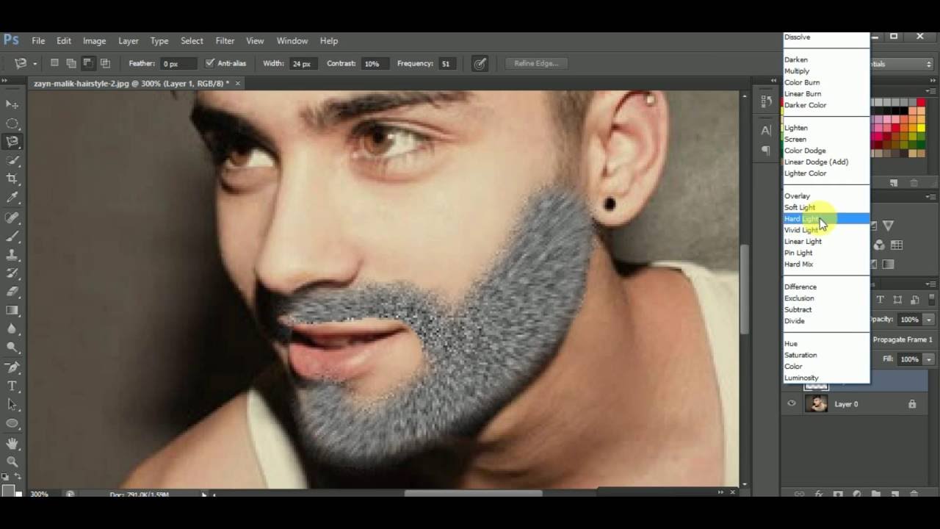
Task: Select the Elliptical Marquee tool
Action: coord(12,123)
